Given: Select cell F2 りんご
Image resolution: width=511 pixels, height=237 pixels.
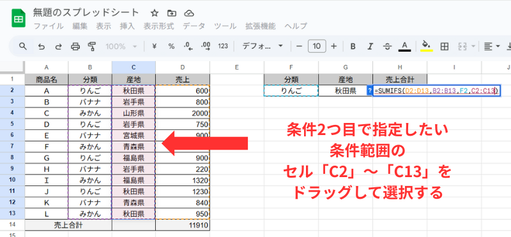Looking at the screenshot, I should tap(291, 91).
